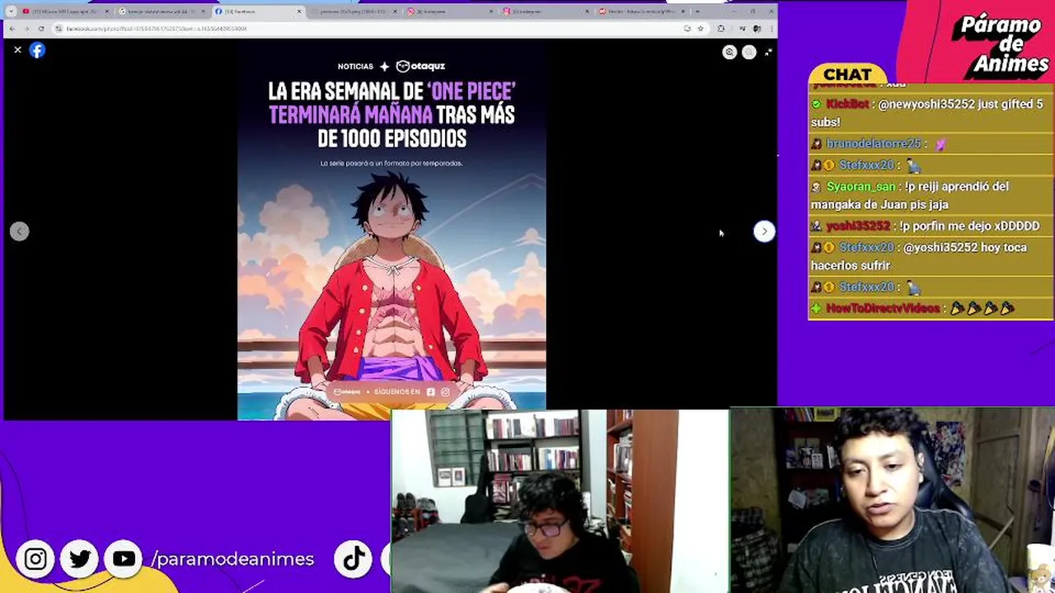Zoom in on the photo
This screenshot has height=593, width=1055.
pos(729,52)
